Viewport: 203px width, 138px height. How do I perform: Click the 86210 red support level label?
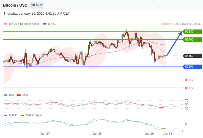[189, 80]
